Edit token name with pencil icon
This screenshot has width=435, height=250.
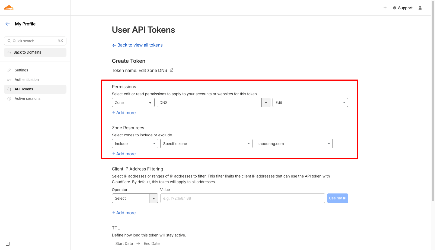(x=172, y=70)
